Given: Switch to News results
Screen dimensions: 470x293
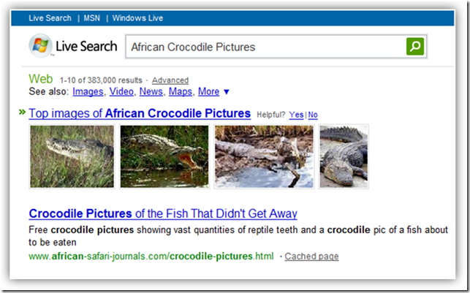Looking at the screenshot, I should tap(151, 92).
